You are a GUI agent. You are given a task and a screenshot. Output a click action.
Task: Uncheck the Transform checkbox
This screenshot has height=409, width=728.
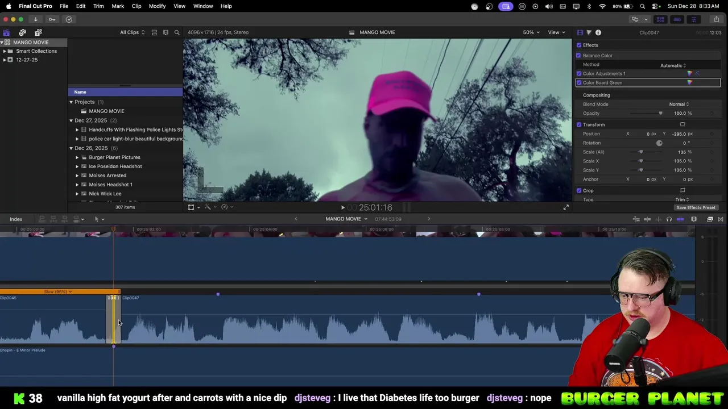579,124
